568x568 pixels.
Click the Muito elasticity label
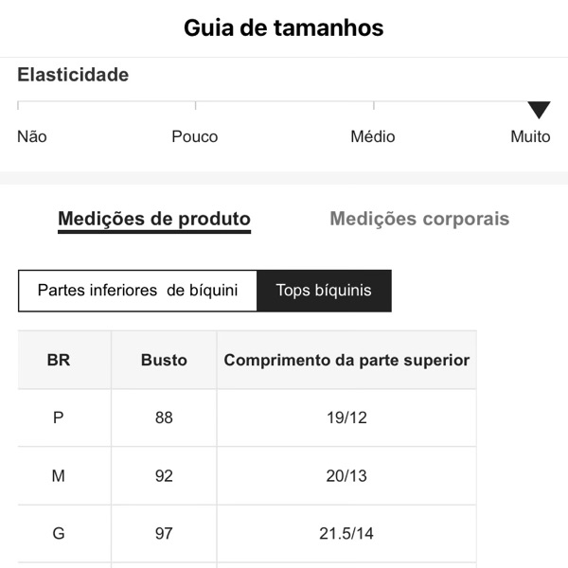tap(530, 136)
